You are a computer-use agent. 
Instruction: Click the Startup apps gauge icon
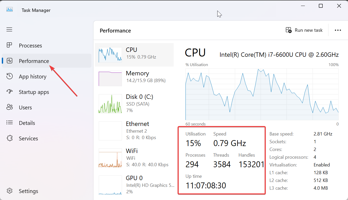click(9, 92)
